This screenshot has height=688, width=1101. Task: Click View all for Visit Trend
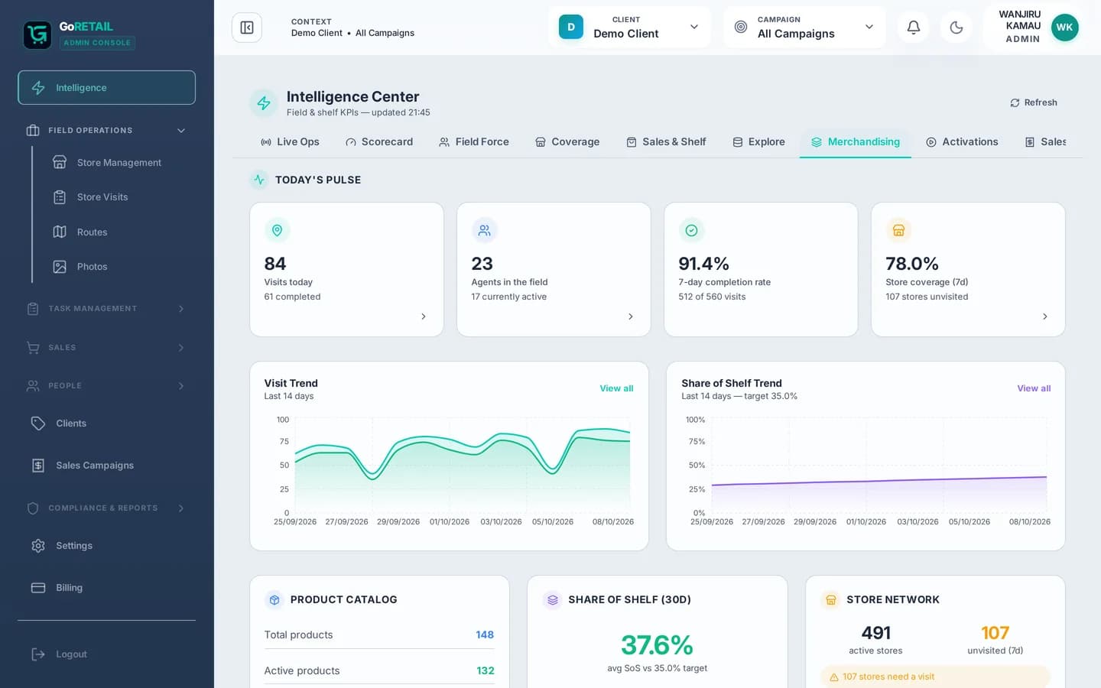tap(616, 389)
